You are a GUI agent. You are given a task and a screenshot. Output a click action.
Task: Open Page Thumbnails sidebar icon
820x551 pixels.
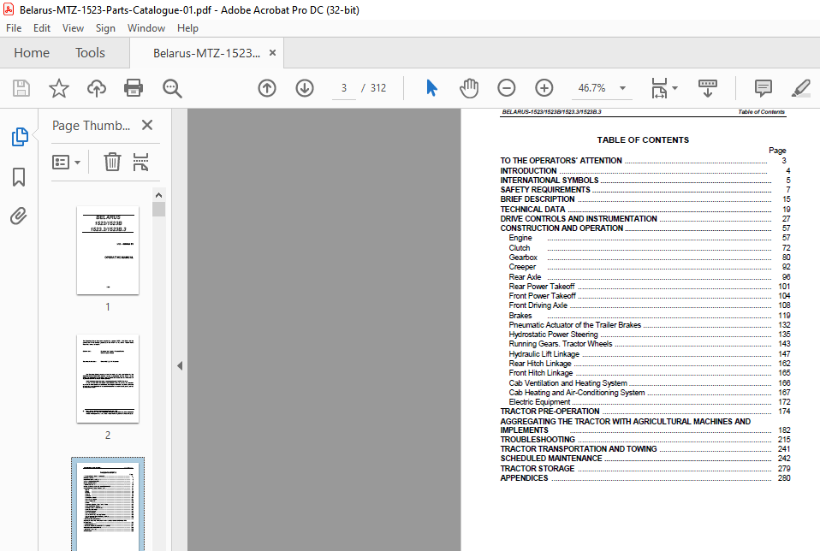(20, 136)
